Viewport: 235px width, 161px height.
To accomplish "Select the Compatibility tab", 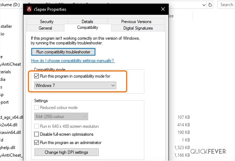I will (x=88, y=27).
